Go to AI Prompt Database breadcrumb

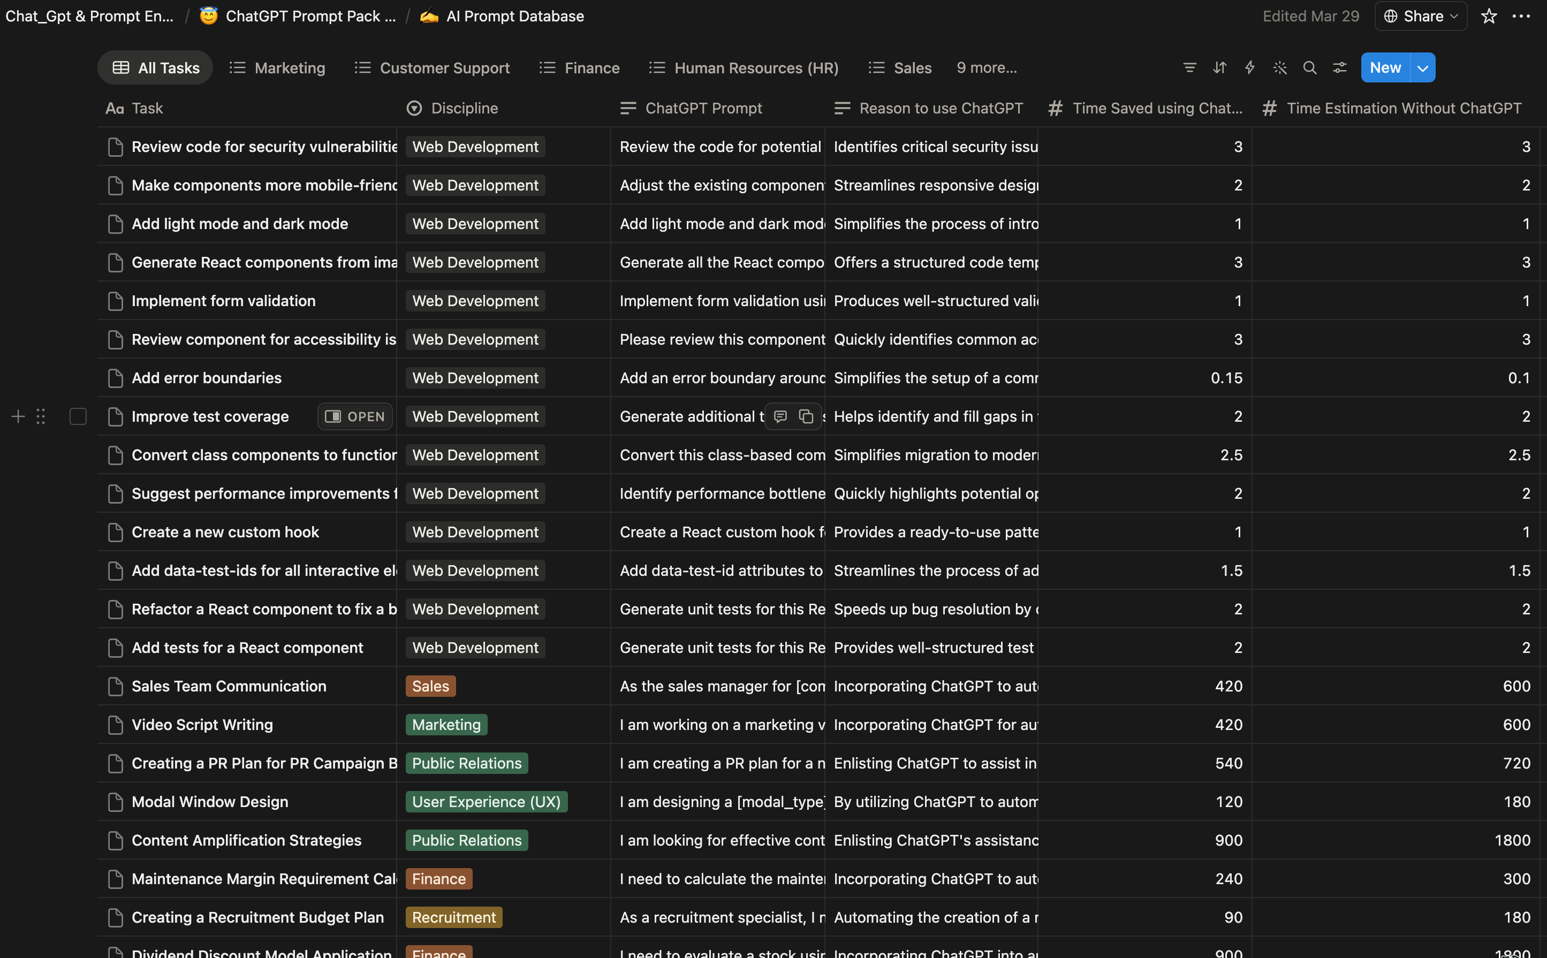515,16
